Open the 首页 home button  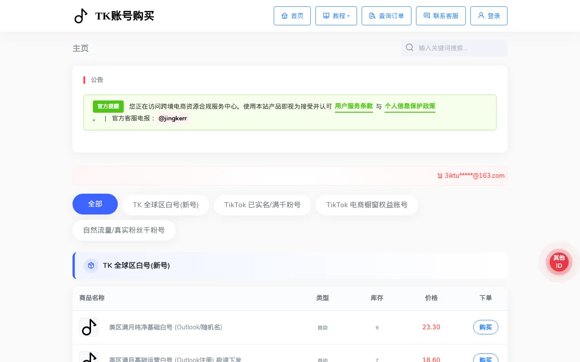click(x=292, y=16)
